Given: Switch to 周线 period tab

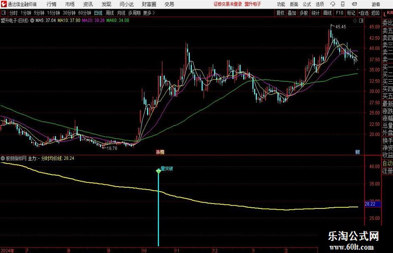Looking at the screenshot, I should click(x=110, y=13).
